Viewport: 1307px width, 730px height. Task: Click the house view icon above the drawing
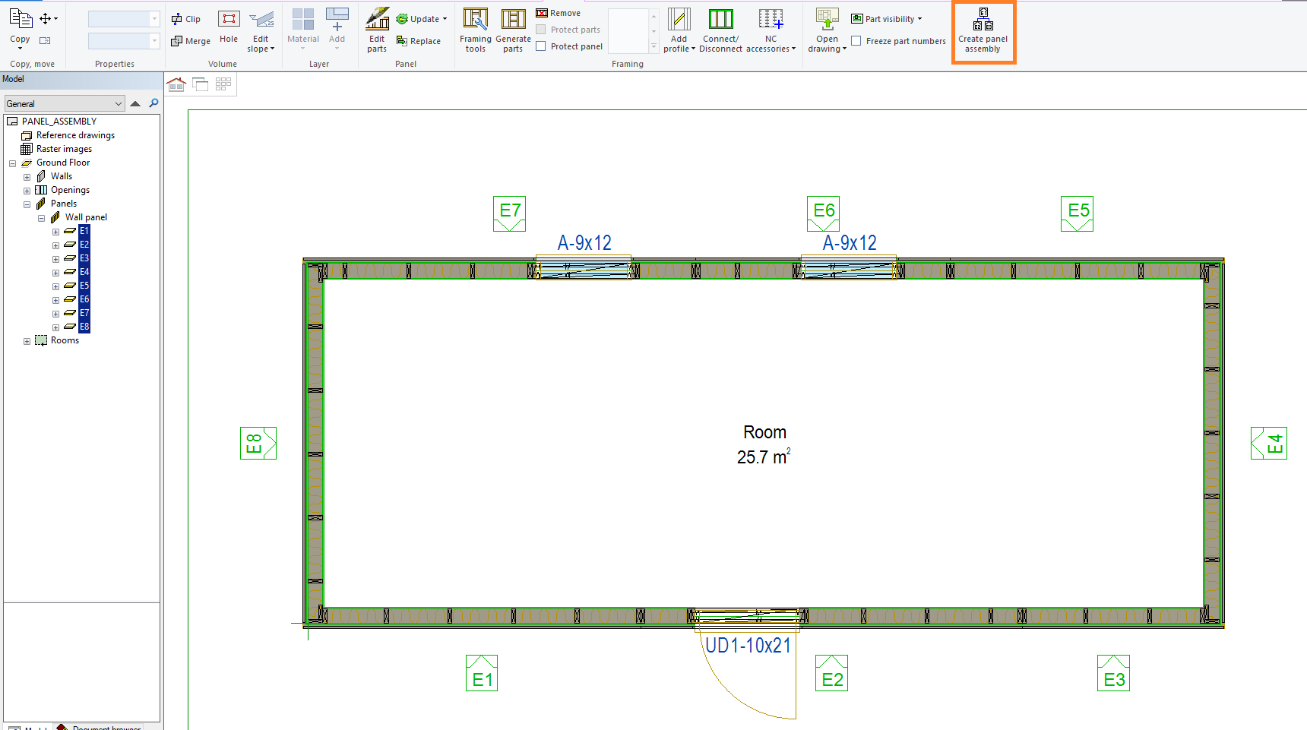point(176,84)
